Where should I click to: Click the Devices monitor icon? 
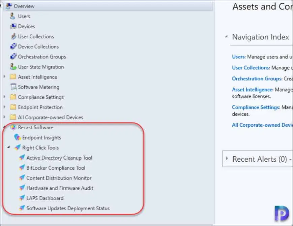point(13,26)
